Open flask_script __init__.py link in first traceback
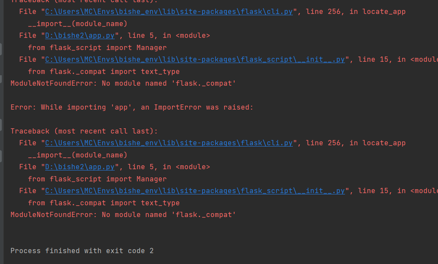This screenshot has width=438, height=264. (x=195, y=60)
